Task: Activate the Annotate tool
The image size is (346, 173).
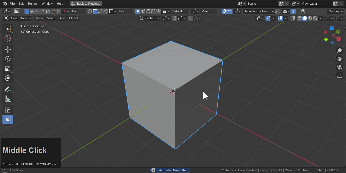Action: pyautogui.click(x=7, y=89)
